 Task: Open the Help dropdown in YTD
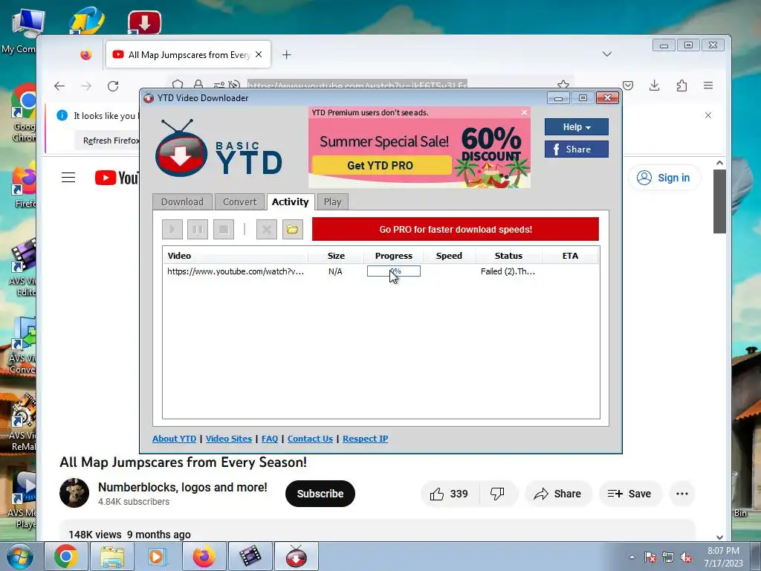576,126
